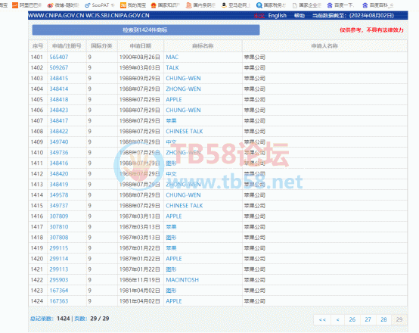Screen dimensions: 419x333
Task: Open the 亚马逊网上 Amazon bookmark
Action: (236, 5)
